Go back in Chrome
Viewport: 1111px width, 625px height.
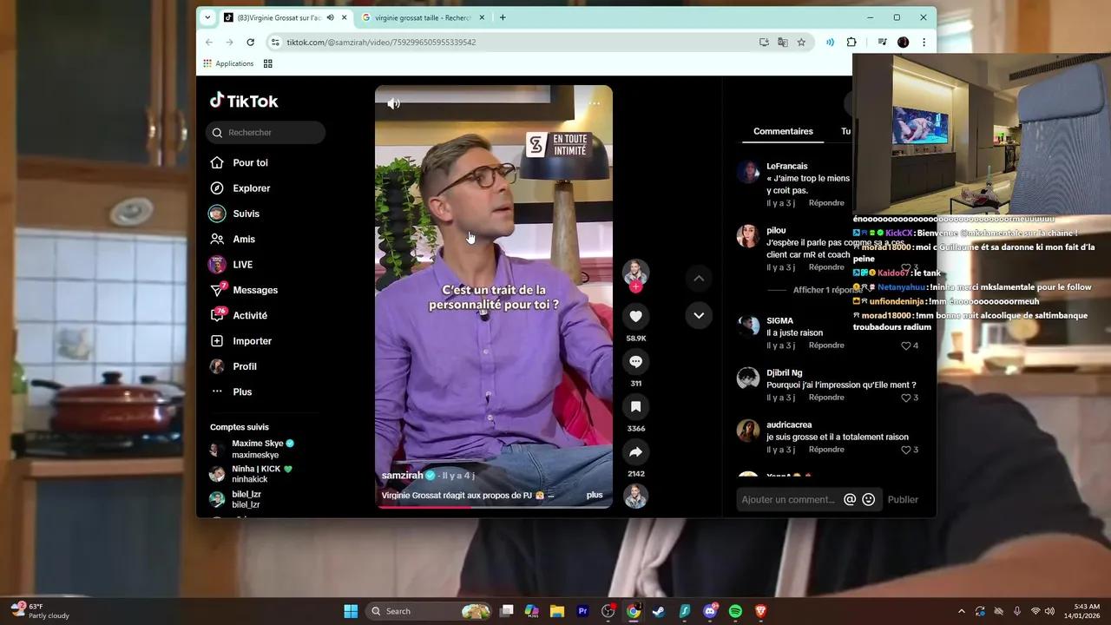click(x=208, y=42)
